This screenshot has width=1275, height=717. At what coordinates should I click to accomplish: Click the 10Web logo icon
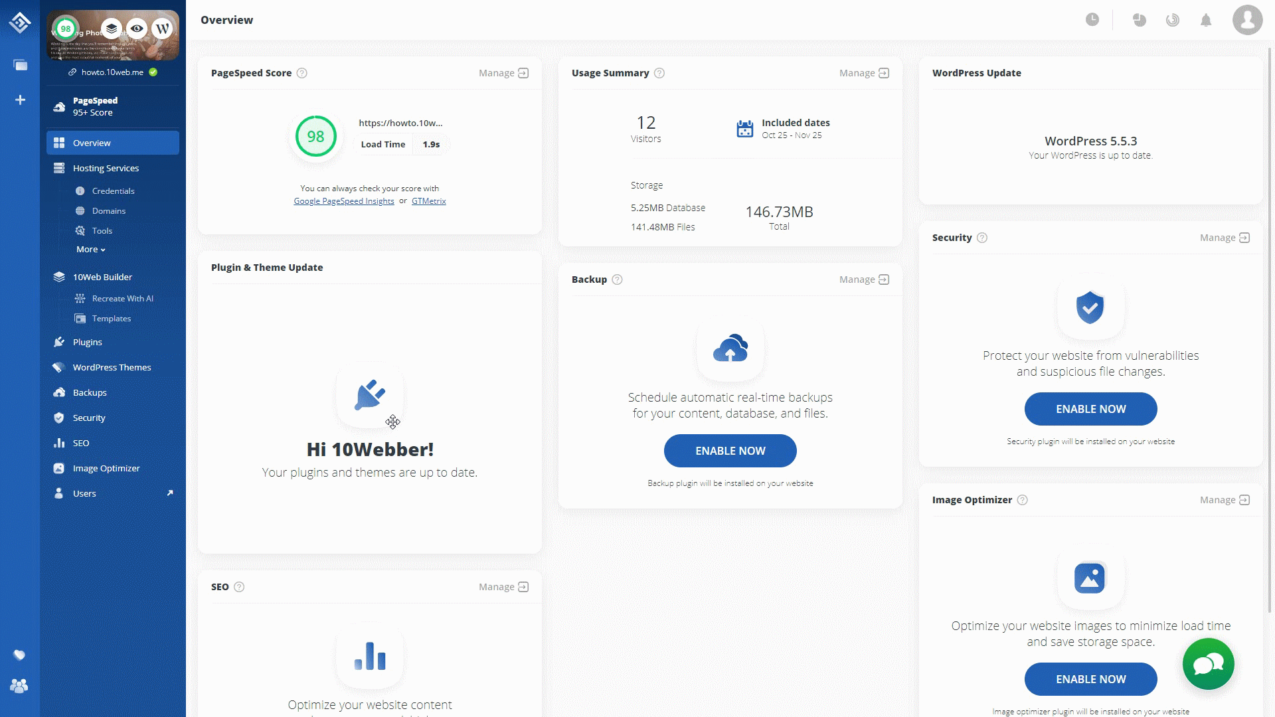click(20, 22)
